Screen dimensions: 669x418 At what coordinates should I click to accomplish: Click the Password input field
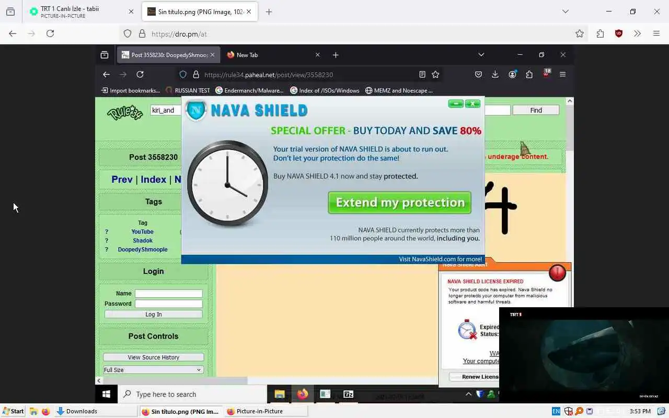(168, 304)
